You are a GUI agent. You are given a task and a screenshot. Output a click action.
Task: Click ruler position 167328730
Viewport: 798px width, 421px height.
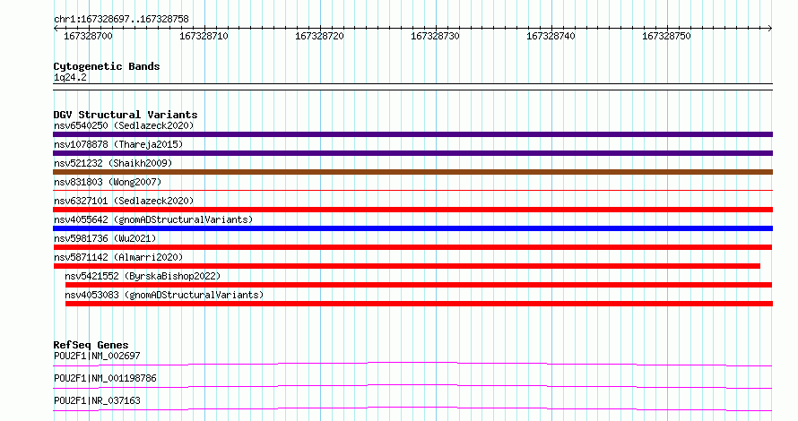[435, 36]
